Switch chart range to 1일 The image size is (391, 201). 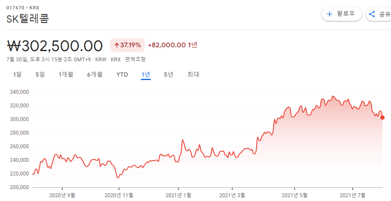pos(17,75)
